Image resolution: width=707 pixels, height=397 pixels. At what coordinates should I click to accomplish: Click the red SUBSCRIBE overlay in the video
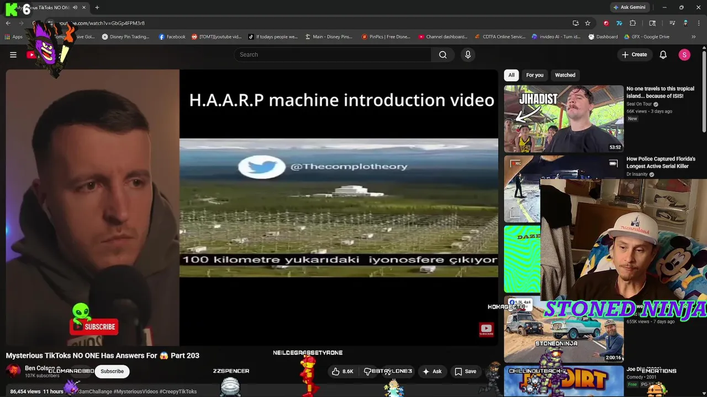pos(94,326)
